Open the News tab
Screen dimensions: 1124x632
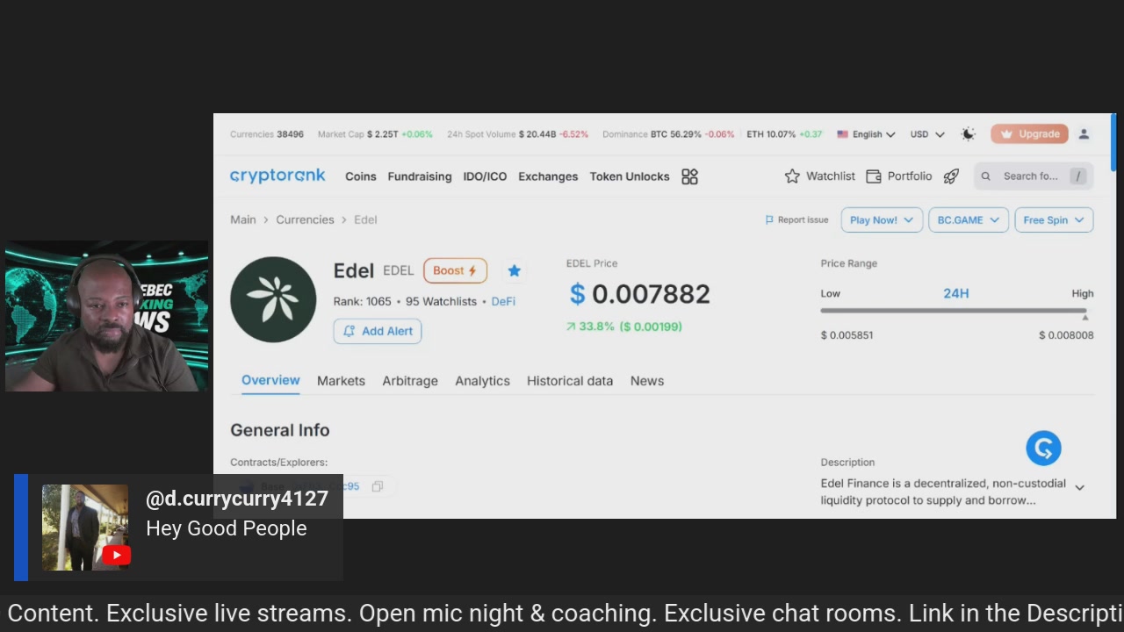click(x=647, y=381)
